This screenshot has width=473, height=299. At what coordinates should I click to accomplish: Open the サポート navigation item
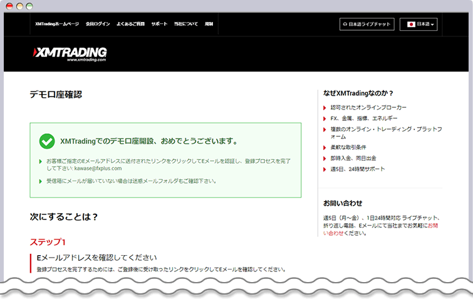tap(159, 24)
